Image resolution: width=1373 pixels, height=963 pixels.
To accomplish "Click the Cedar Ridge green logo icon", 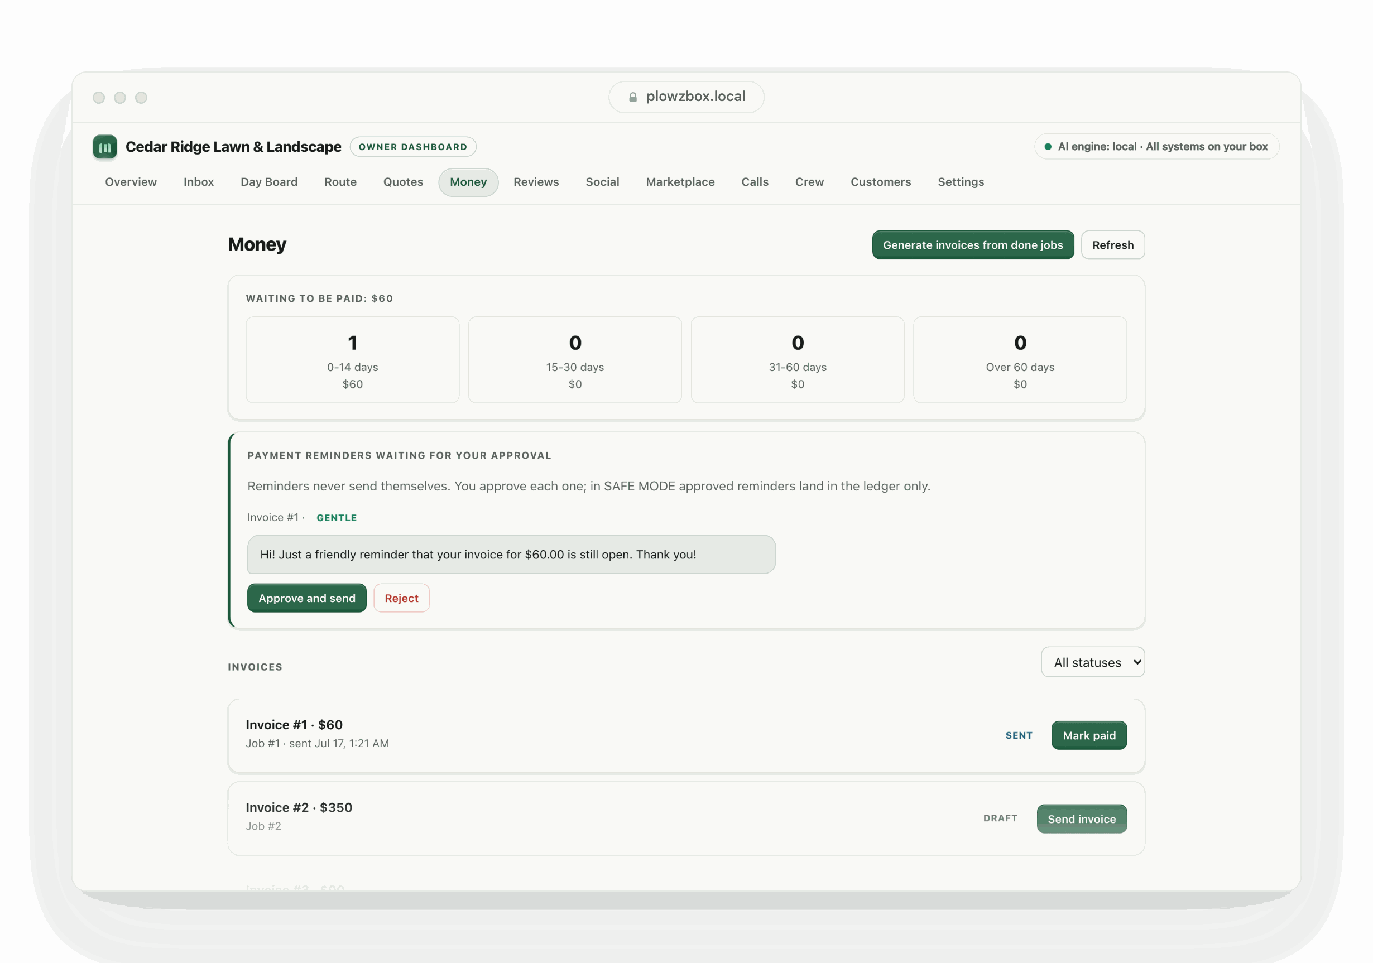I will (x=105, y=147).
